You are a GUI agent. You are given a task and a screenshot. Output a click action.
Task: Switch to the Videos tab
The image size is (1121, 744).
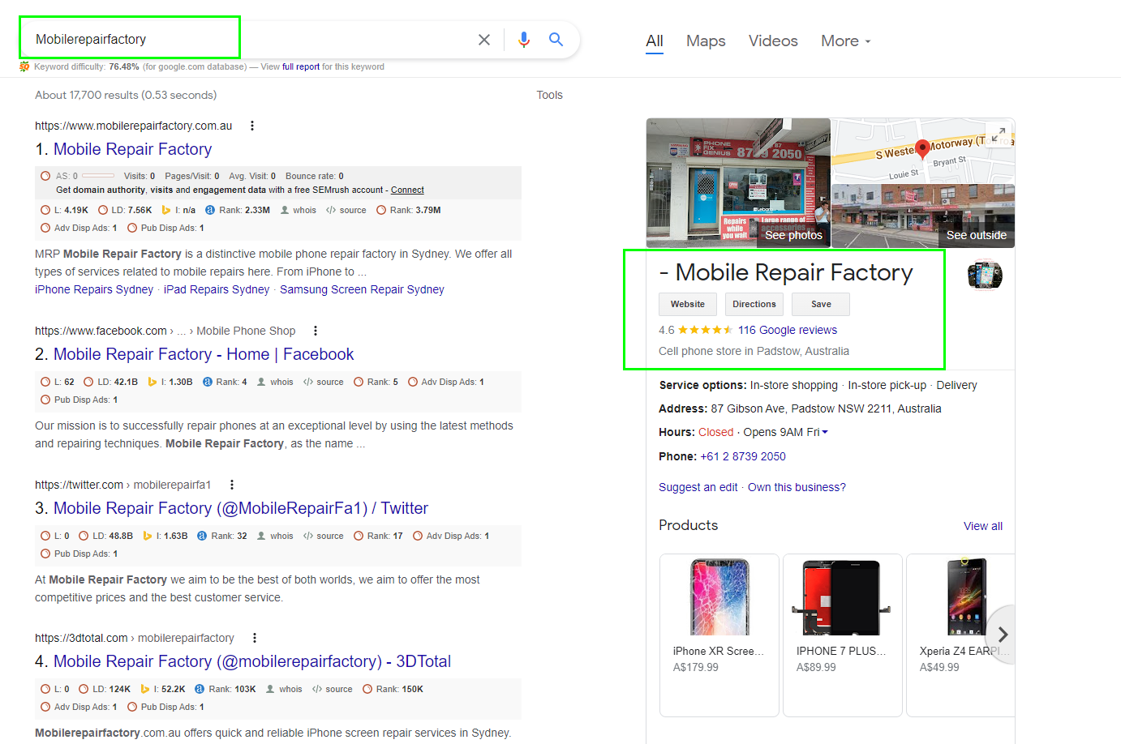point(773,41)
